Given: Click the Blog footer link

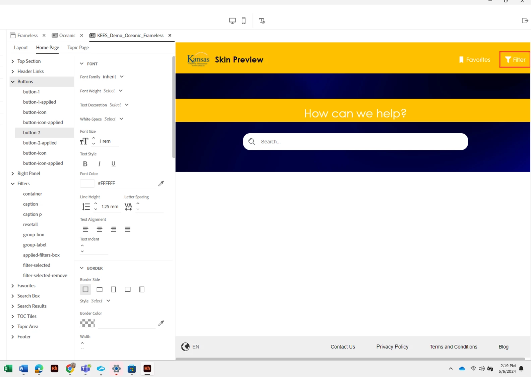Looking at the screenshot, I should click(x=504, y=347).
